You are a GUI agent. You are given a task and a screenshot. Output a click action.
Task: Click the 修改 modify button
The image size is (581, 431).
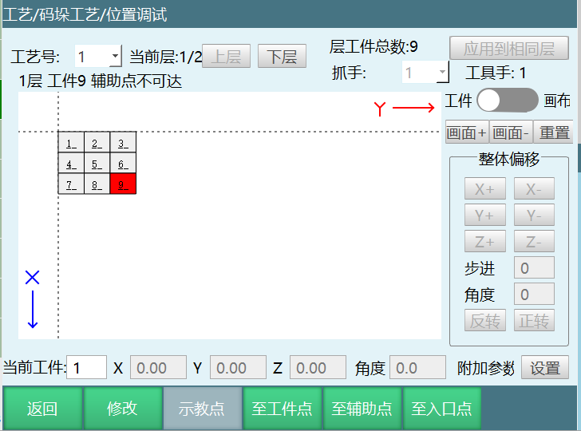click(x=122, y=409)
